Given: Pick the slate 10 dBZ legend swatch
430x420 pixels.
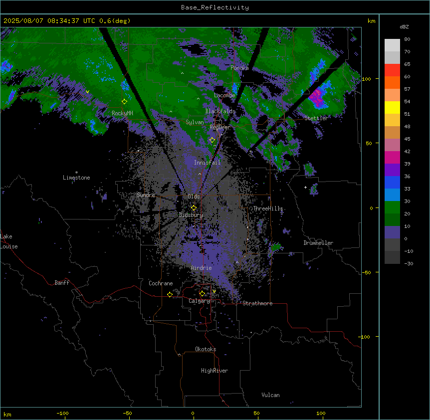Looking at the screenshot, I should click(x=392, y=232).
